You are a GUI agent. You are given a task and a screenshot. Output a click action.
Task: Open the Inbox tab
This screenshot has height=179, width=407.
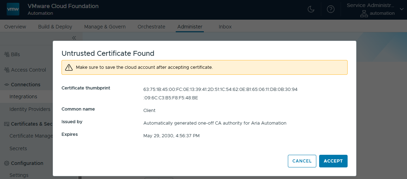[225, 27]
